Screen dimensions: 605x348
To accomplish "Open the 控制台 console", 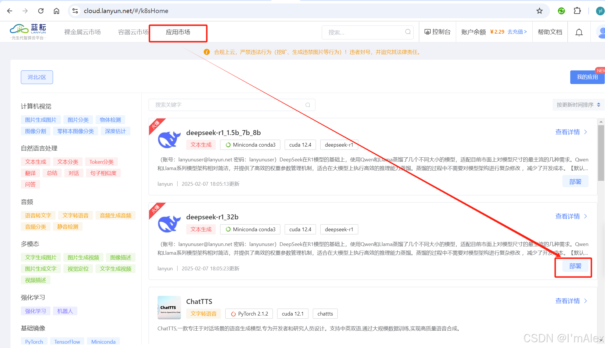I will click(437, 32).
